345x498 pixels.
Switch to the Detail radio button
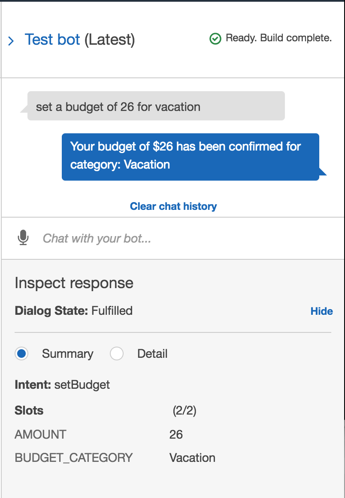pos(117,354)
